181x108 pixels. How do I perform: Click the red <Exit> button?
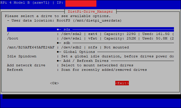coord(122,83)
